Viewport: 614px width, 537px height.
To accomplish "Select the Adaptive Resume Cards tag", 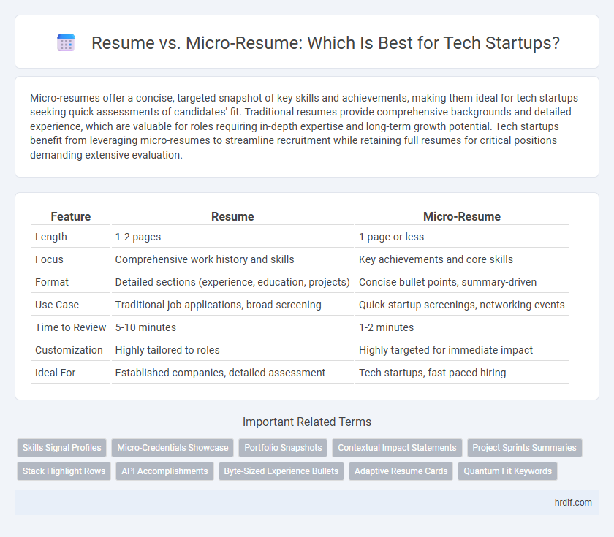I will coord(401,471).
